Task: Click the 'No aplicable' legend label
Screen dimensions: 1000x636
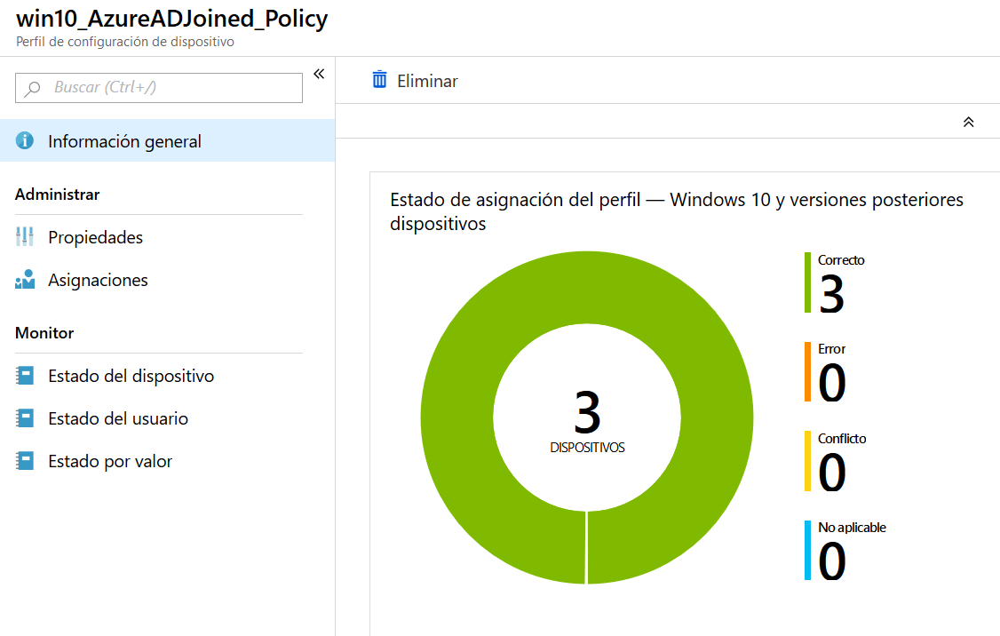Action: coord(852,528)
